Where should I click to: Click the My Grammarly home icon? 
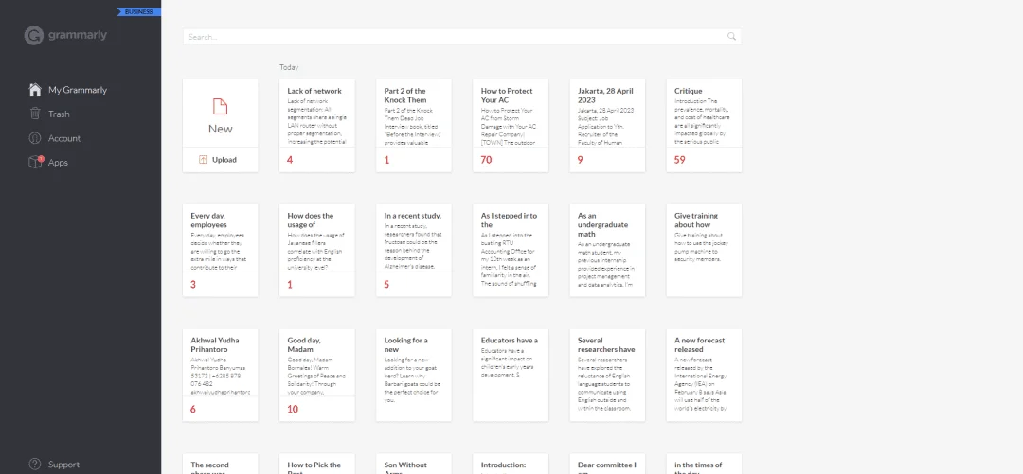(x=35, y=89)
